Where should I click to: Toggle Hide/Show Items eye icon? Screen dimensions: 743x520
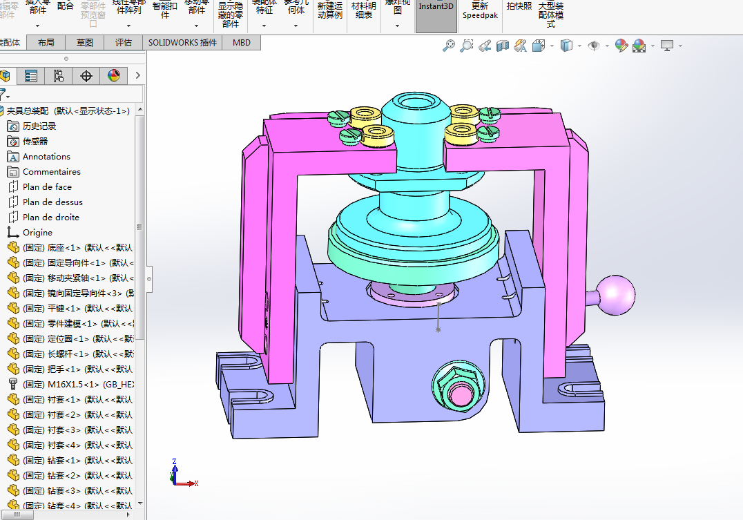click(594, 46)
